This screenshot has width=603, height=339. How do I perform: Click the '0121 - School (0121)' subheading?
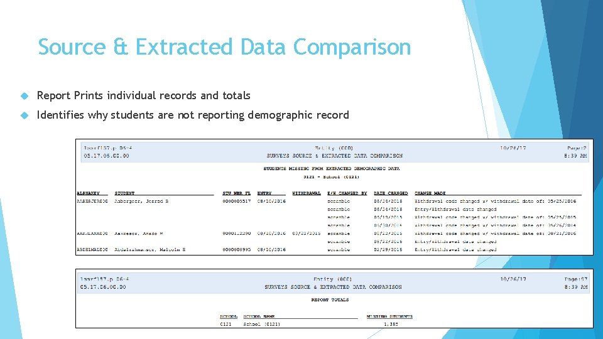[331, 177]
